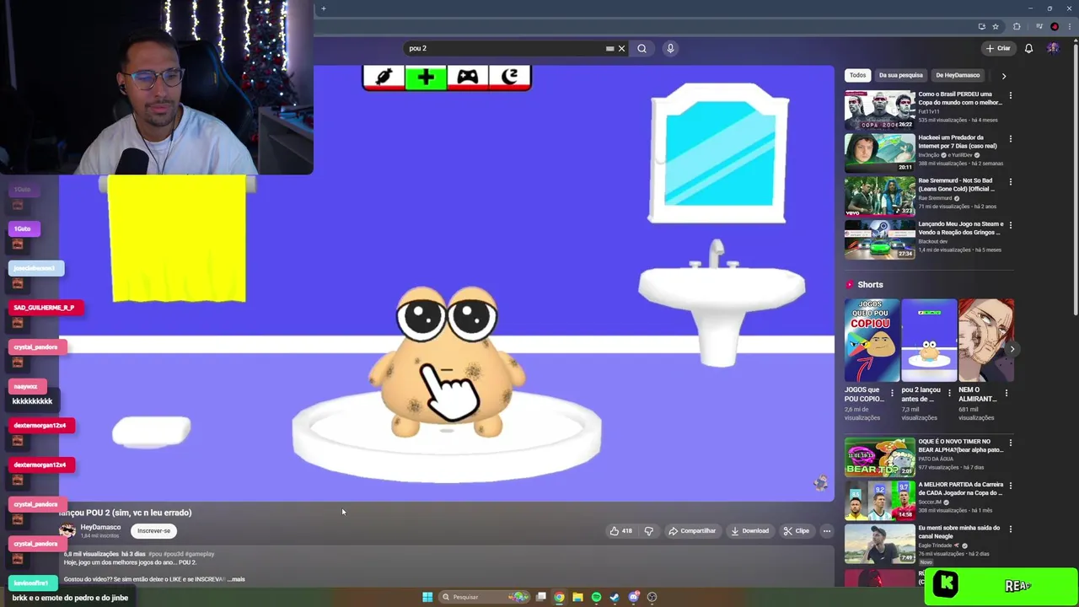This screenshot has height=607, width=1079.
Task: Show more filter chips with the arrow
Action: (x=1003, y=76)
